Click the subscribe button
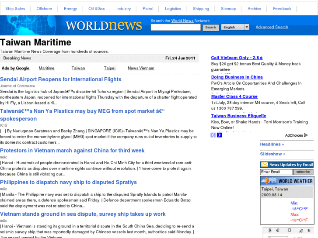 [x=303, y=172]
